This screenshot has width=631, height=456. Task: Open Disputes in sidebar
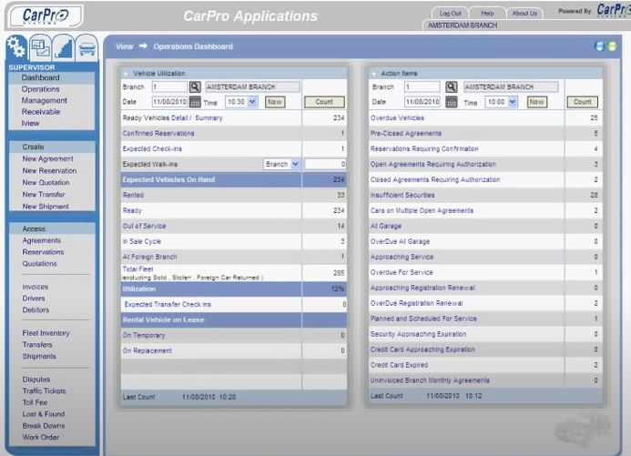pyautogui.click(x=36, y=380)
